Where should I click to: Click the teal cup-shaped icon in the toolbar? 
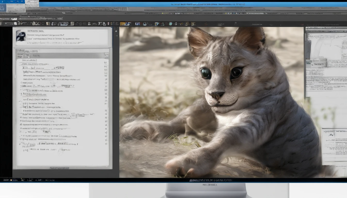click(171, 24)
